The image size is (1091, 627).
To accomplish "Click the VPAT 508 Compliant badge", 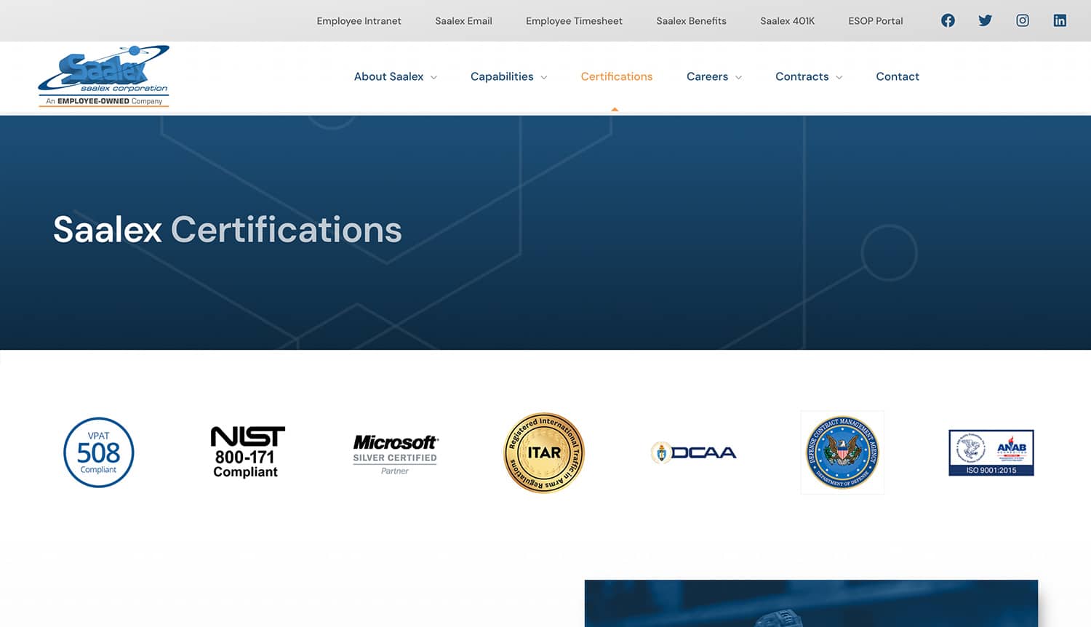I will tap(99, 452).
